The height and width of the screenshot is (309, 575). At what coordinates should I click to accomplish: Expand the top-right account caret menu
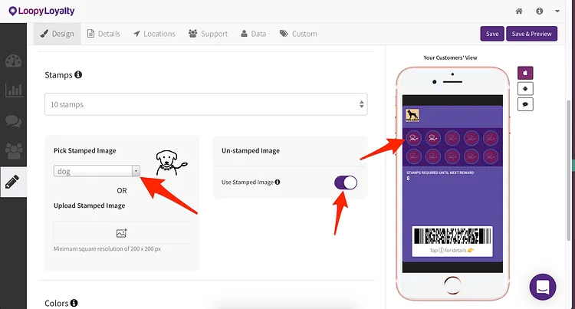point(557,11)
